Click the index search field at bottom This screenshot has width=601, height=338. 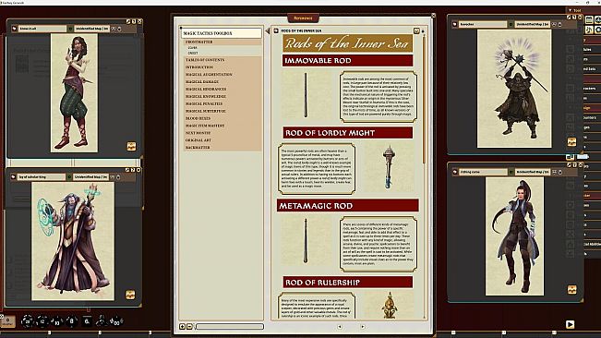coord(230,327)
